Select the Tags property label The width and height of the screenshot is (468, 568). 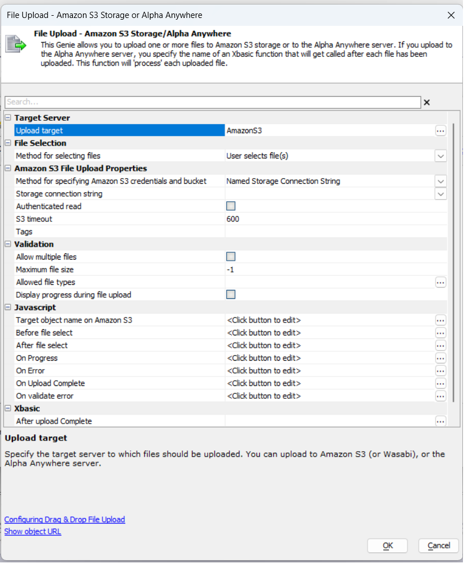coord(24,232)
